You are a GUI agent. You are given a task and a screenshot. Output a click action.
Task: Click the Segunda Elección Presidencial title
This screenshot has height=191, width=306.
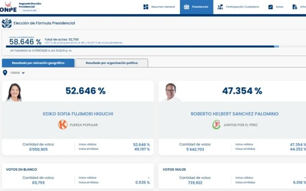30,5
